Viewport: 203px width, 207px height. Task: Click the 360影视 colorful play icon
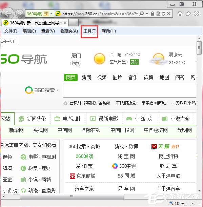(115, 166)
